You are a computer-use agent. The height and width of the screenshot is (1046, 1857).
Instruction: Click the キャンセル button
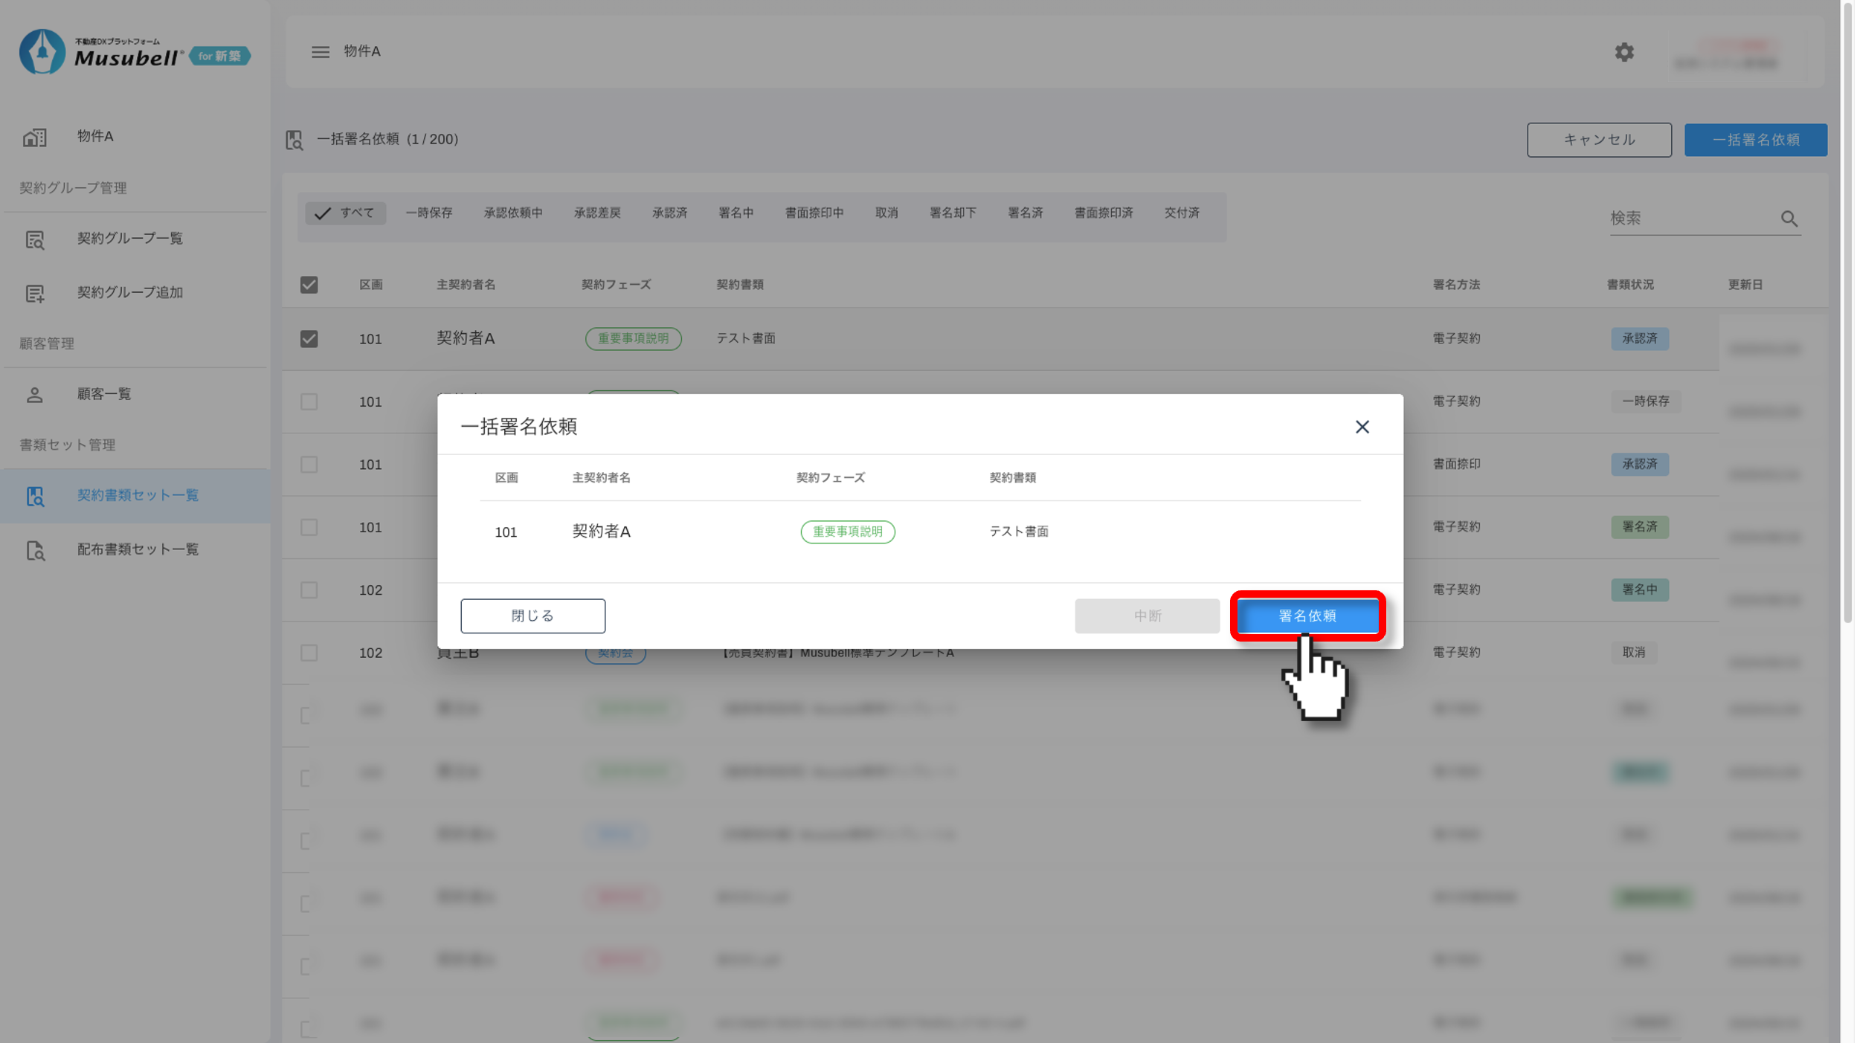click(1599, 140)
